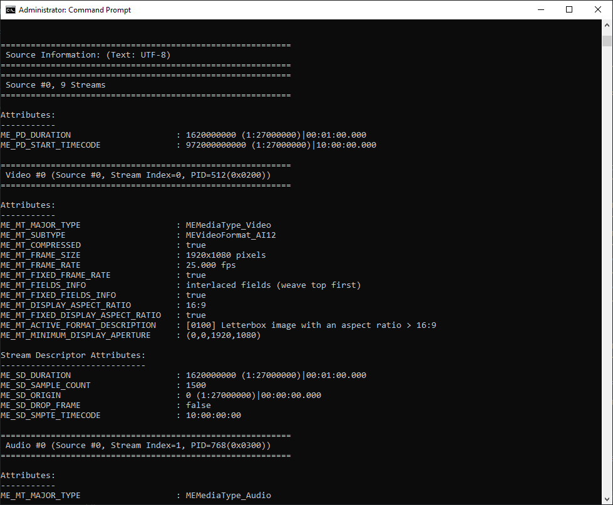Screen dimensions: 613x505
Task: Click the value 'MEMediaType_Video'
Action: [229, 225]
